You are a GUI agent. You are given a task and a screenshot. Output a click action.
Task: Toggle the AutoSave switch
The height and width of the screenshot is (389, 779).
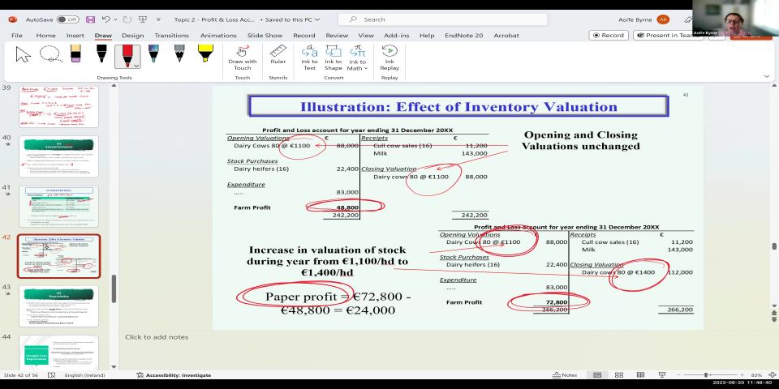(67, 19)
